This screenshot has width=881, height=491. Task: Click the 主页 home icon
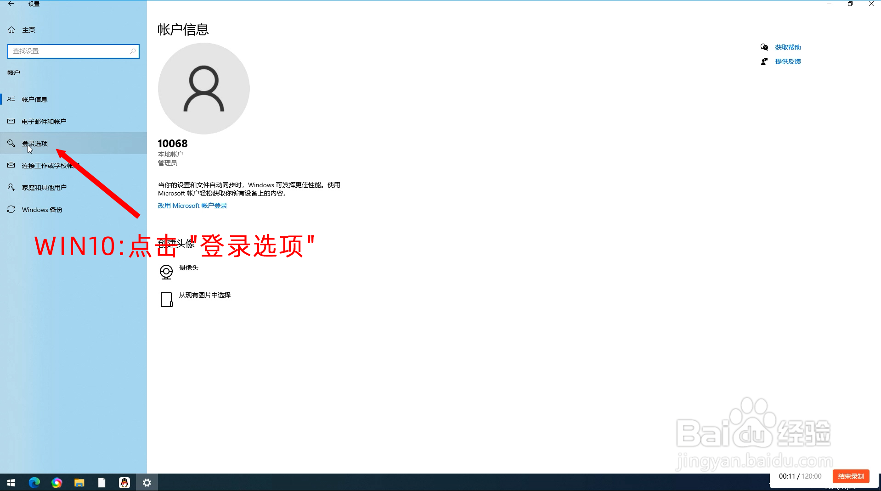[x=11, y=29]
